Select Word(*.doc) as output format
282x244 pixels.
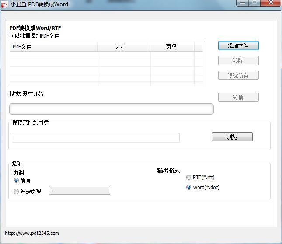189,187
